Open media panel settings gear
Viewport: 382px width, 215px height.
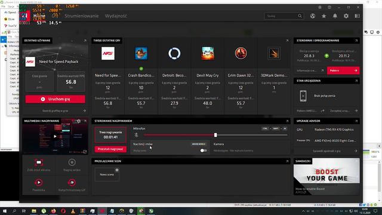[79, 121]
